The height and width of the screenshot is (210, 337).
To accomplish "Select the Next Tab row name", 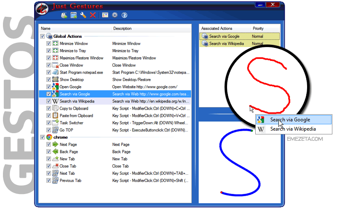I will coord(67,173).
